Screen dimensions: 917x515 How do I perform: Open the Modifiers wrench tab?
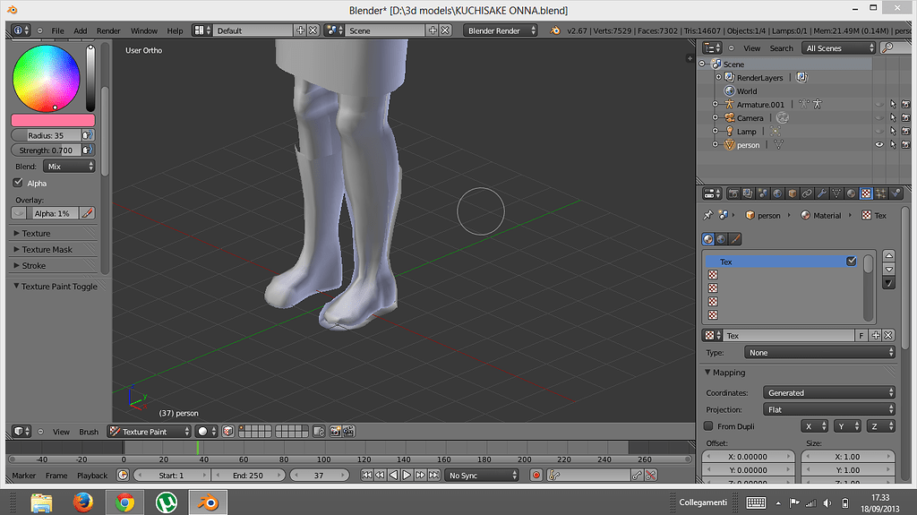pyautogui.click(x=822, y=193)
